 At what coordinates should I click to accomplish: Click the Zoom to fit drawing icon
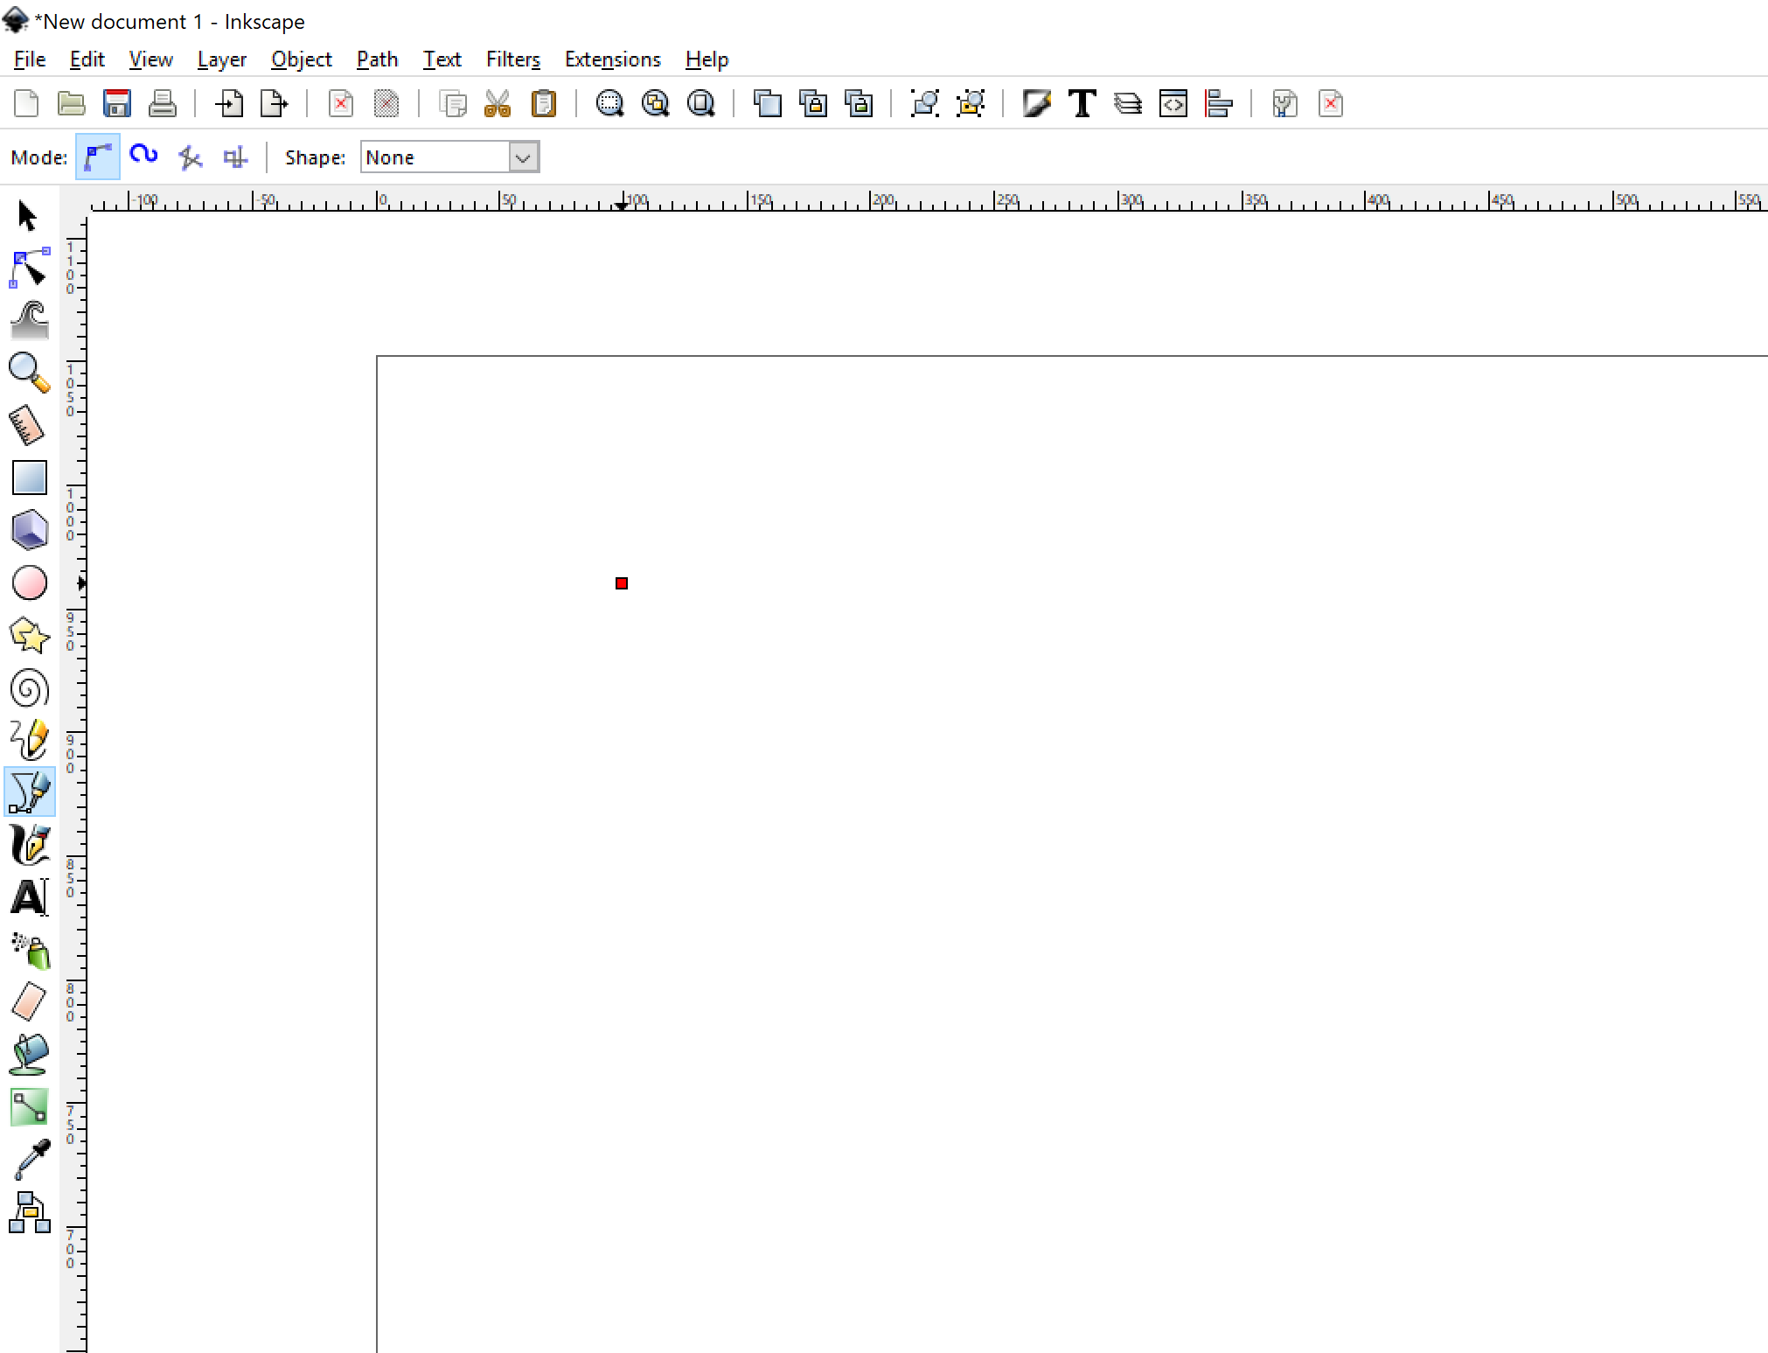(655, 104)
